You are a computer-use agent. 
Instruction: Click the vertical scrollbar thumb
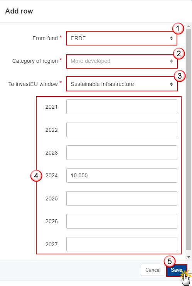[189, 140]
